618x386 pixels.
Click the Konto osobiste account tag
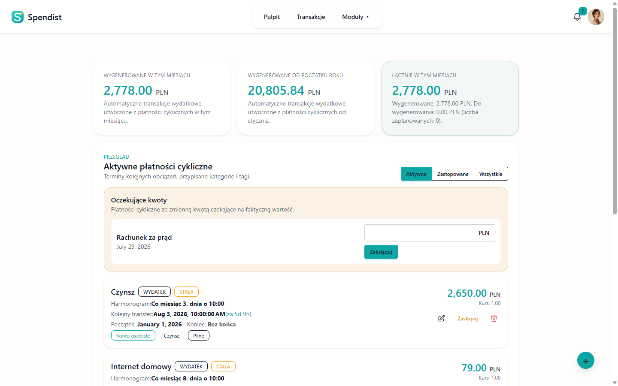133,335
